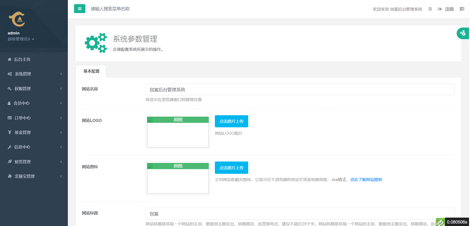Click the green 原图 LOGO preview thumbnail
470x226 pixels.
pos(178,119)
